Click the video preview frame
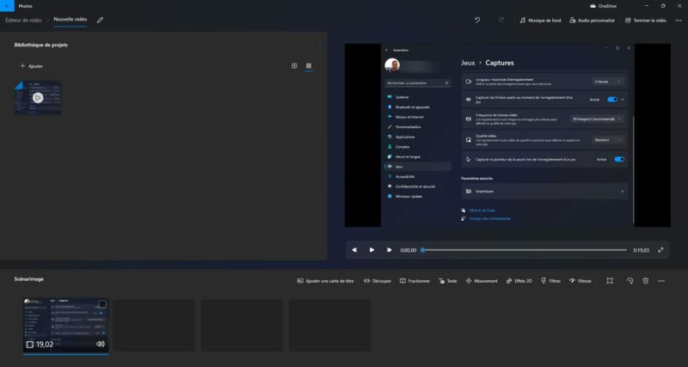This screenshot has height=367, width=688. 507,135
